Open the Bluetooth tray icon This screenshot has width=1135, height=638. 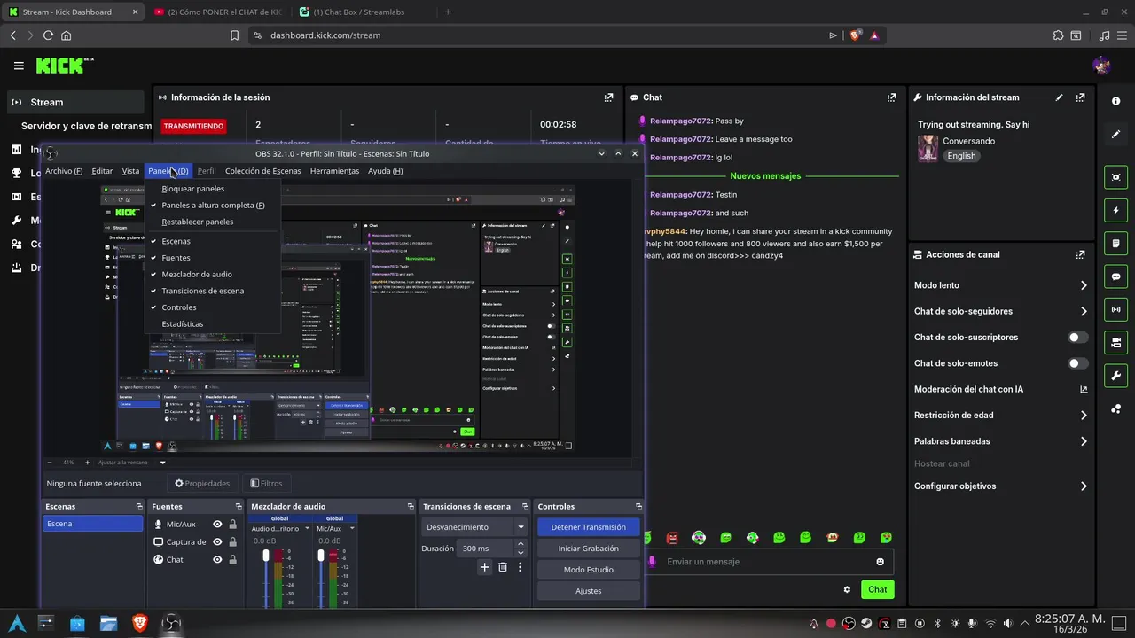coord(937,623)
